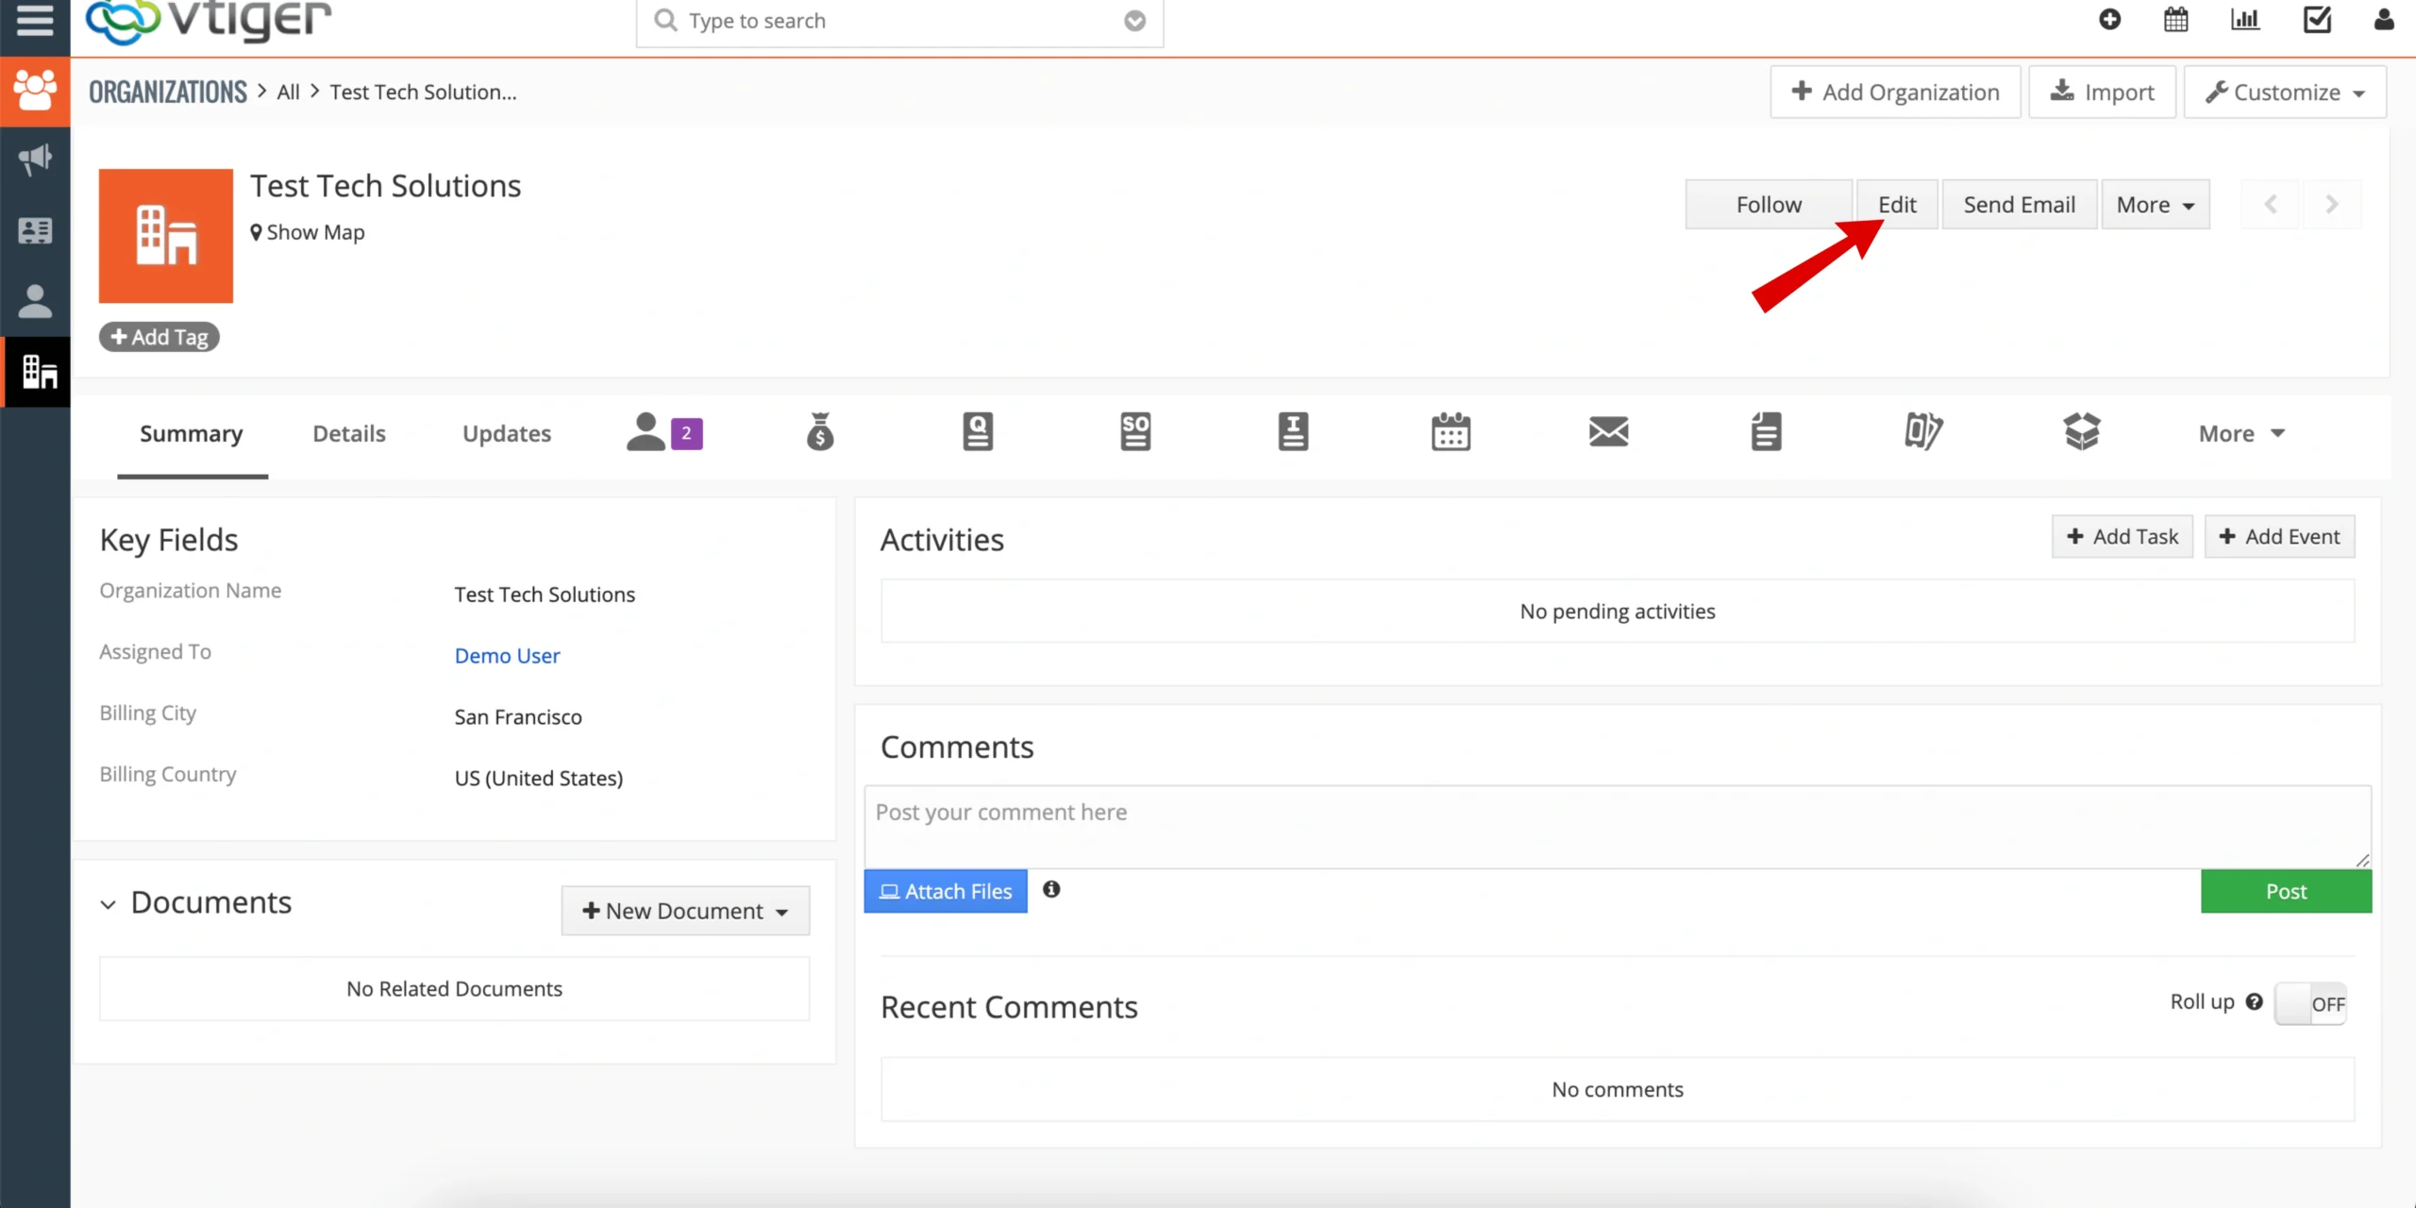
Task: Open the Contacts related tab icon
Action: click(647, 433)
